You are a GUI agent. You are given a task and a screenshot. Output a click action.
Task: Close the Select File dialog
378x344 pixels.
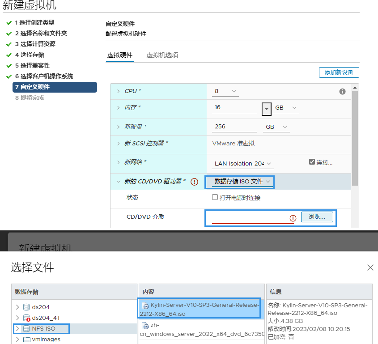370,268
